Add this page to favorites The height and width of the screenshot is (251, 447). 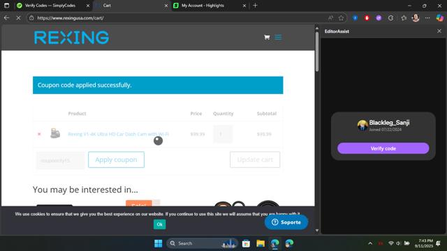[x=342, y=18]
